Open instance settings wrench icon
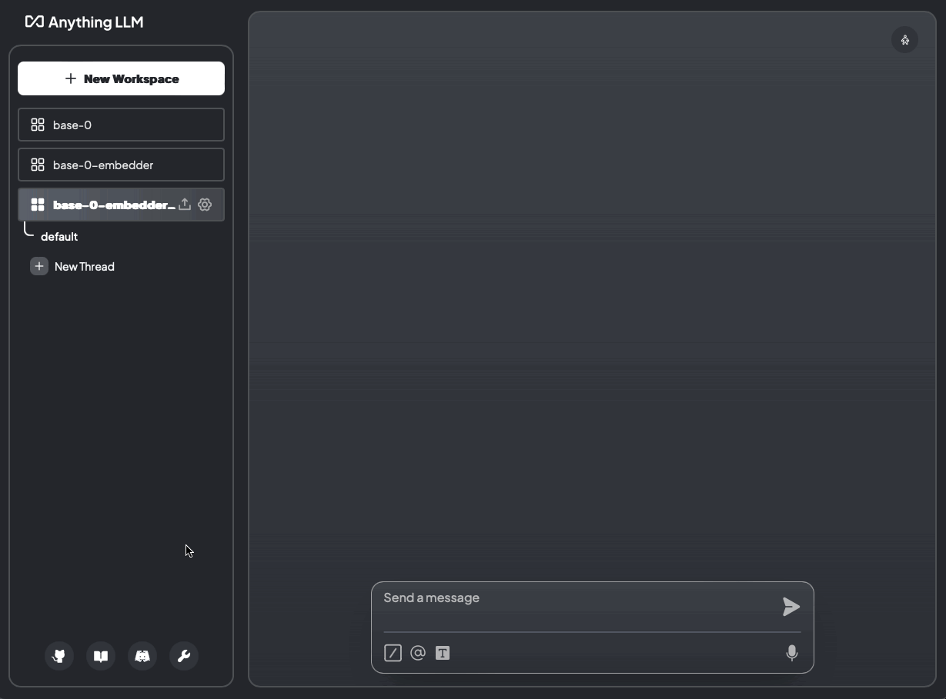This screenshot has height=699, width=946. (x=184, y=656)
